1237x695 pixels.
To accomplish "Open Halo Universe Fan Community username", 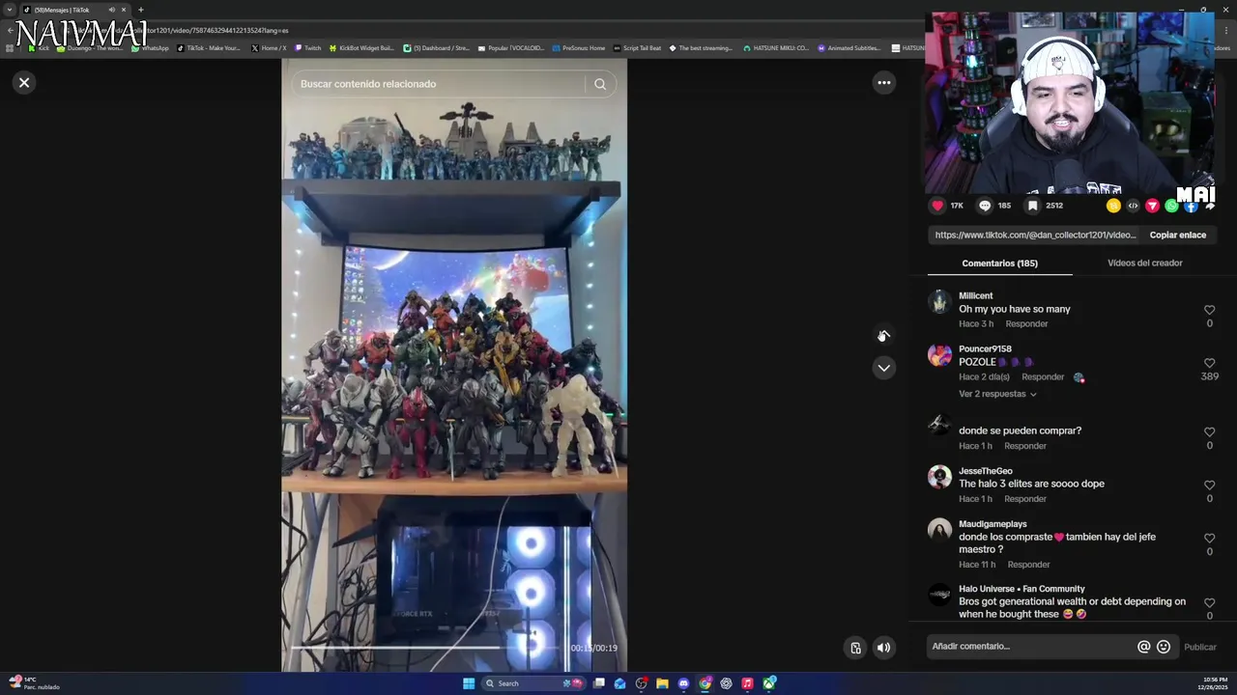I will 1021,589.
